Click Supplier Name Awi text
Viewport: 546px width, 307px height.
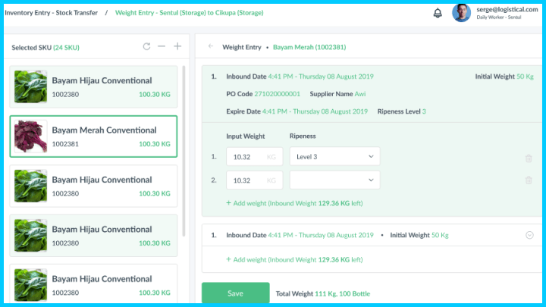coord(337,94)
